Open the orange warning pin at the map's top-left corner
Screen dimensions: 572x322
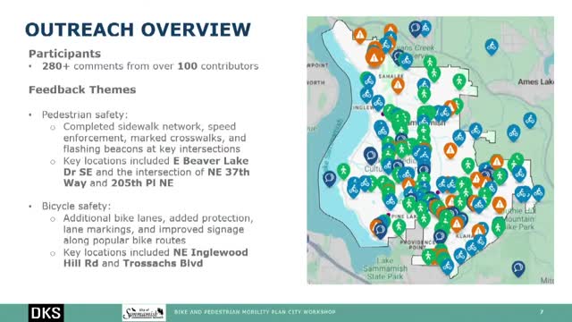[x=360, y=35]
